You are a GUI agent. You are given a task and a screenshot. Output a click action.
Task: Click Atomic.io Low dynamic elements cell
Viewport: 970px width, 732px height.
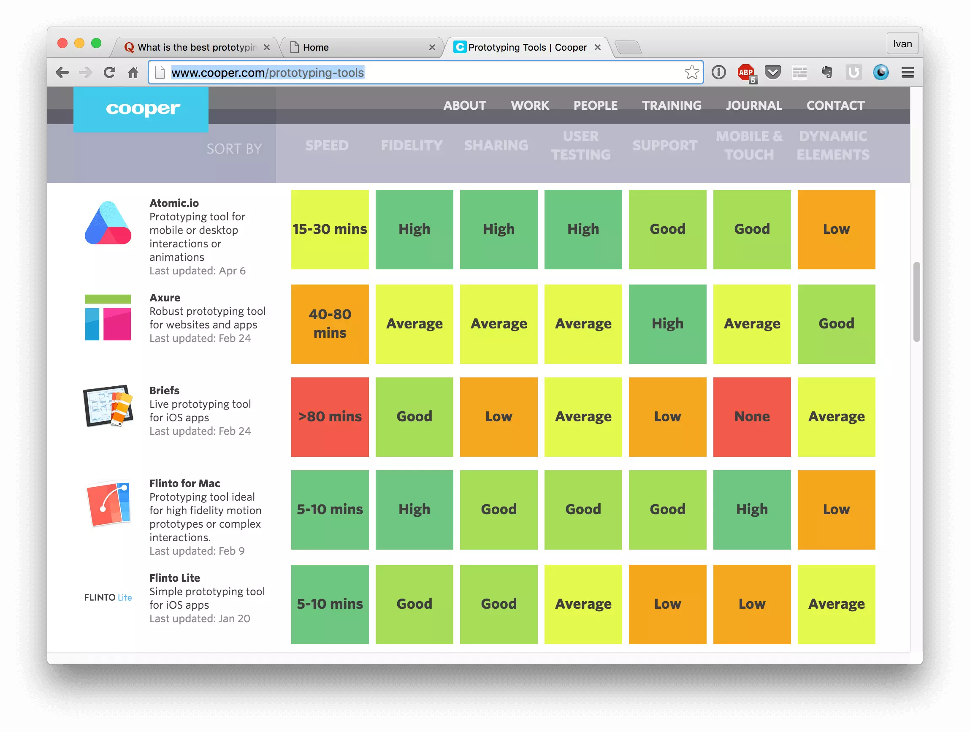836,229
